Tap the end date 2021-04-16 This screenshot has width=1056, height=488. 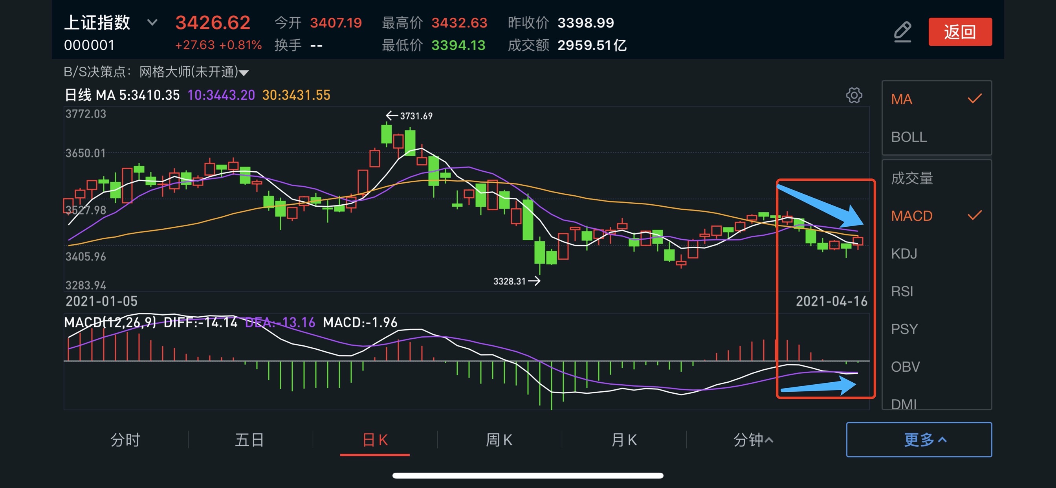coord(831,301)
